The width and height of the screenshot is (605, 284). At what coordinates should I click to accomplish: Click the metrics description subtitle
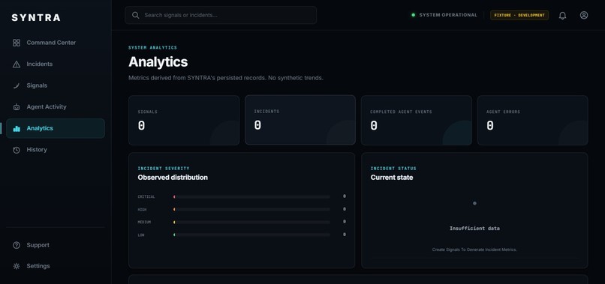tap(226, 78)
